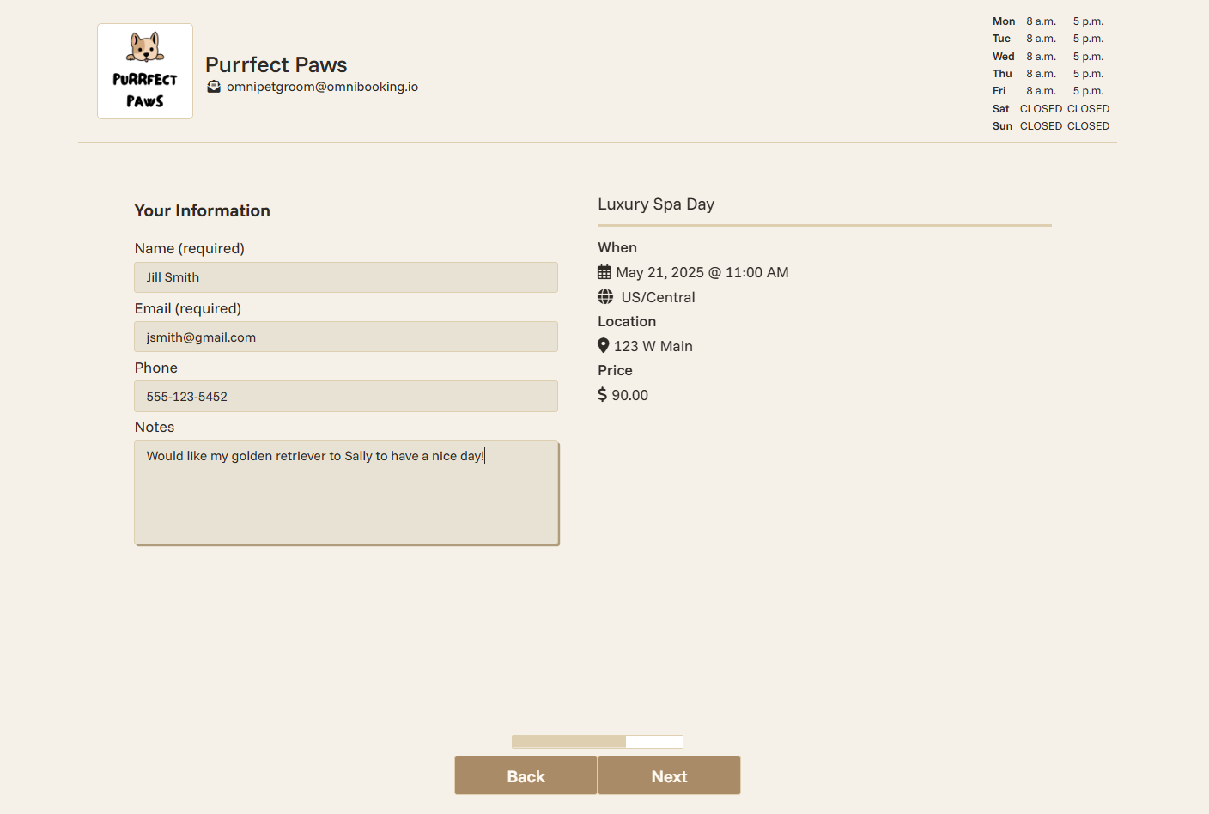
Task: Click the Email (required) label
Action: pos(188,308)
